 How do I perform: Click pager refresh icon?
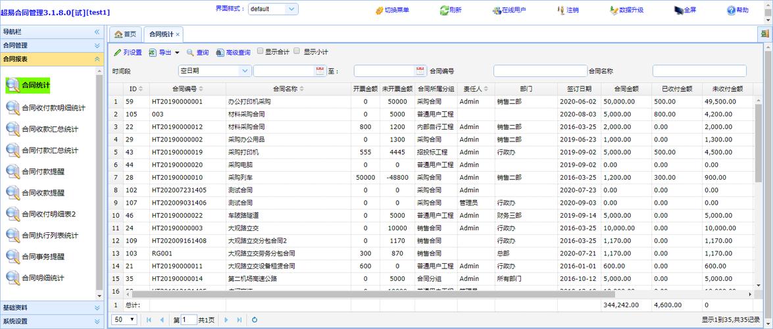[x=255, y=320]
